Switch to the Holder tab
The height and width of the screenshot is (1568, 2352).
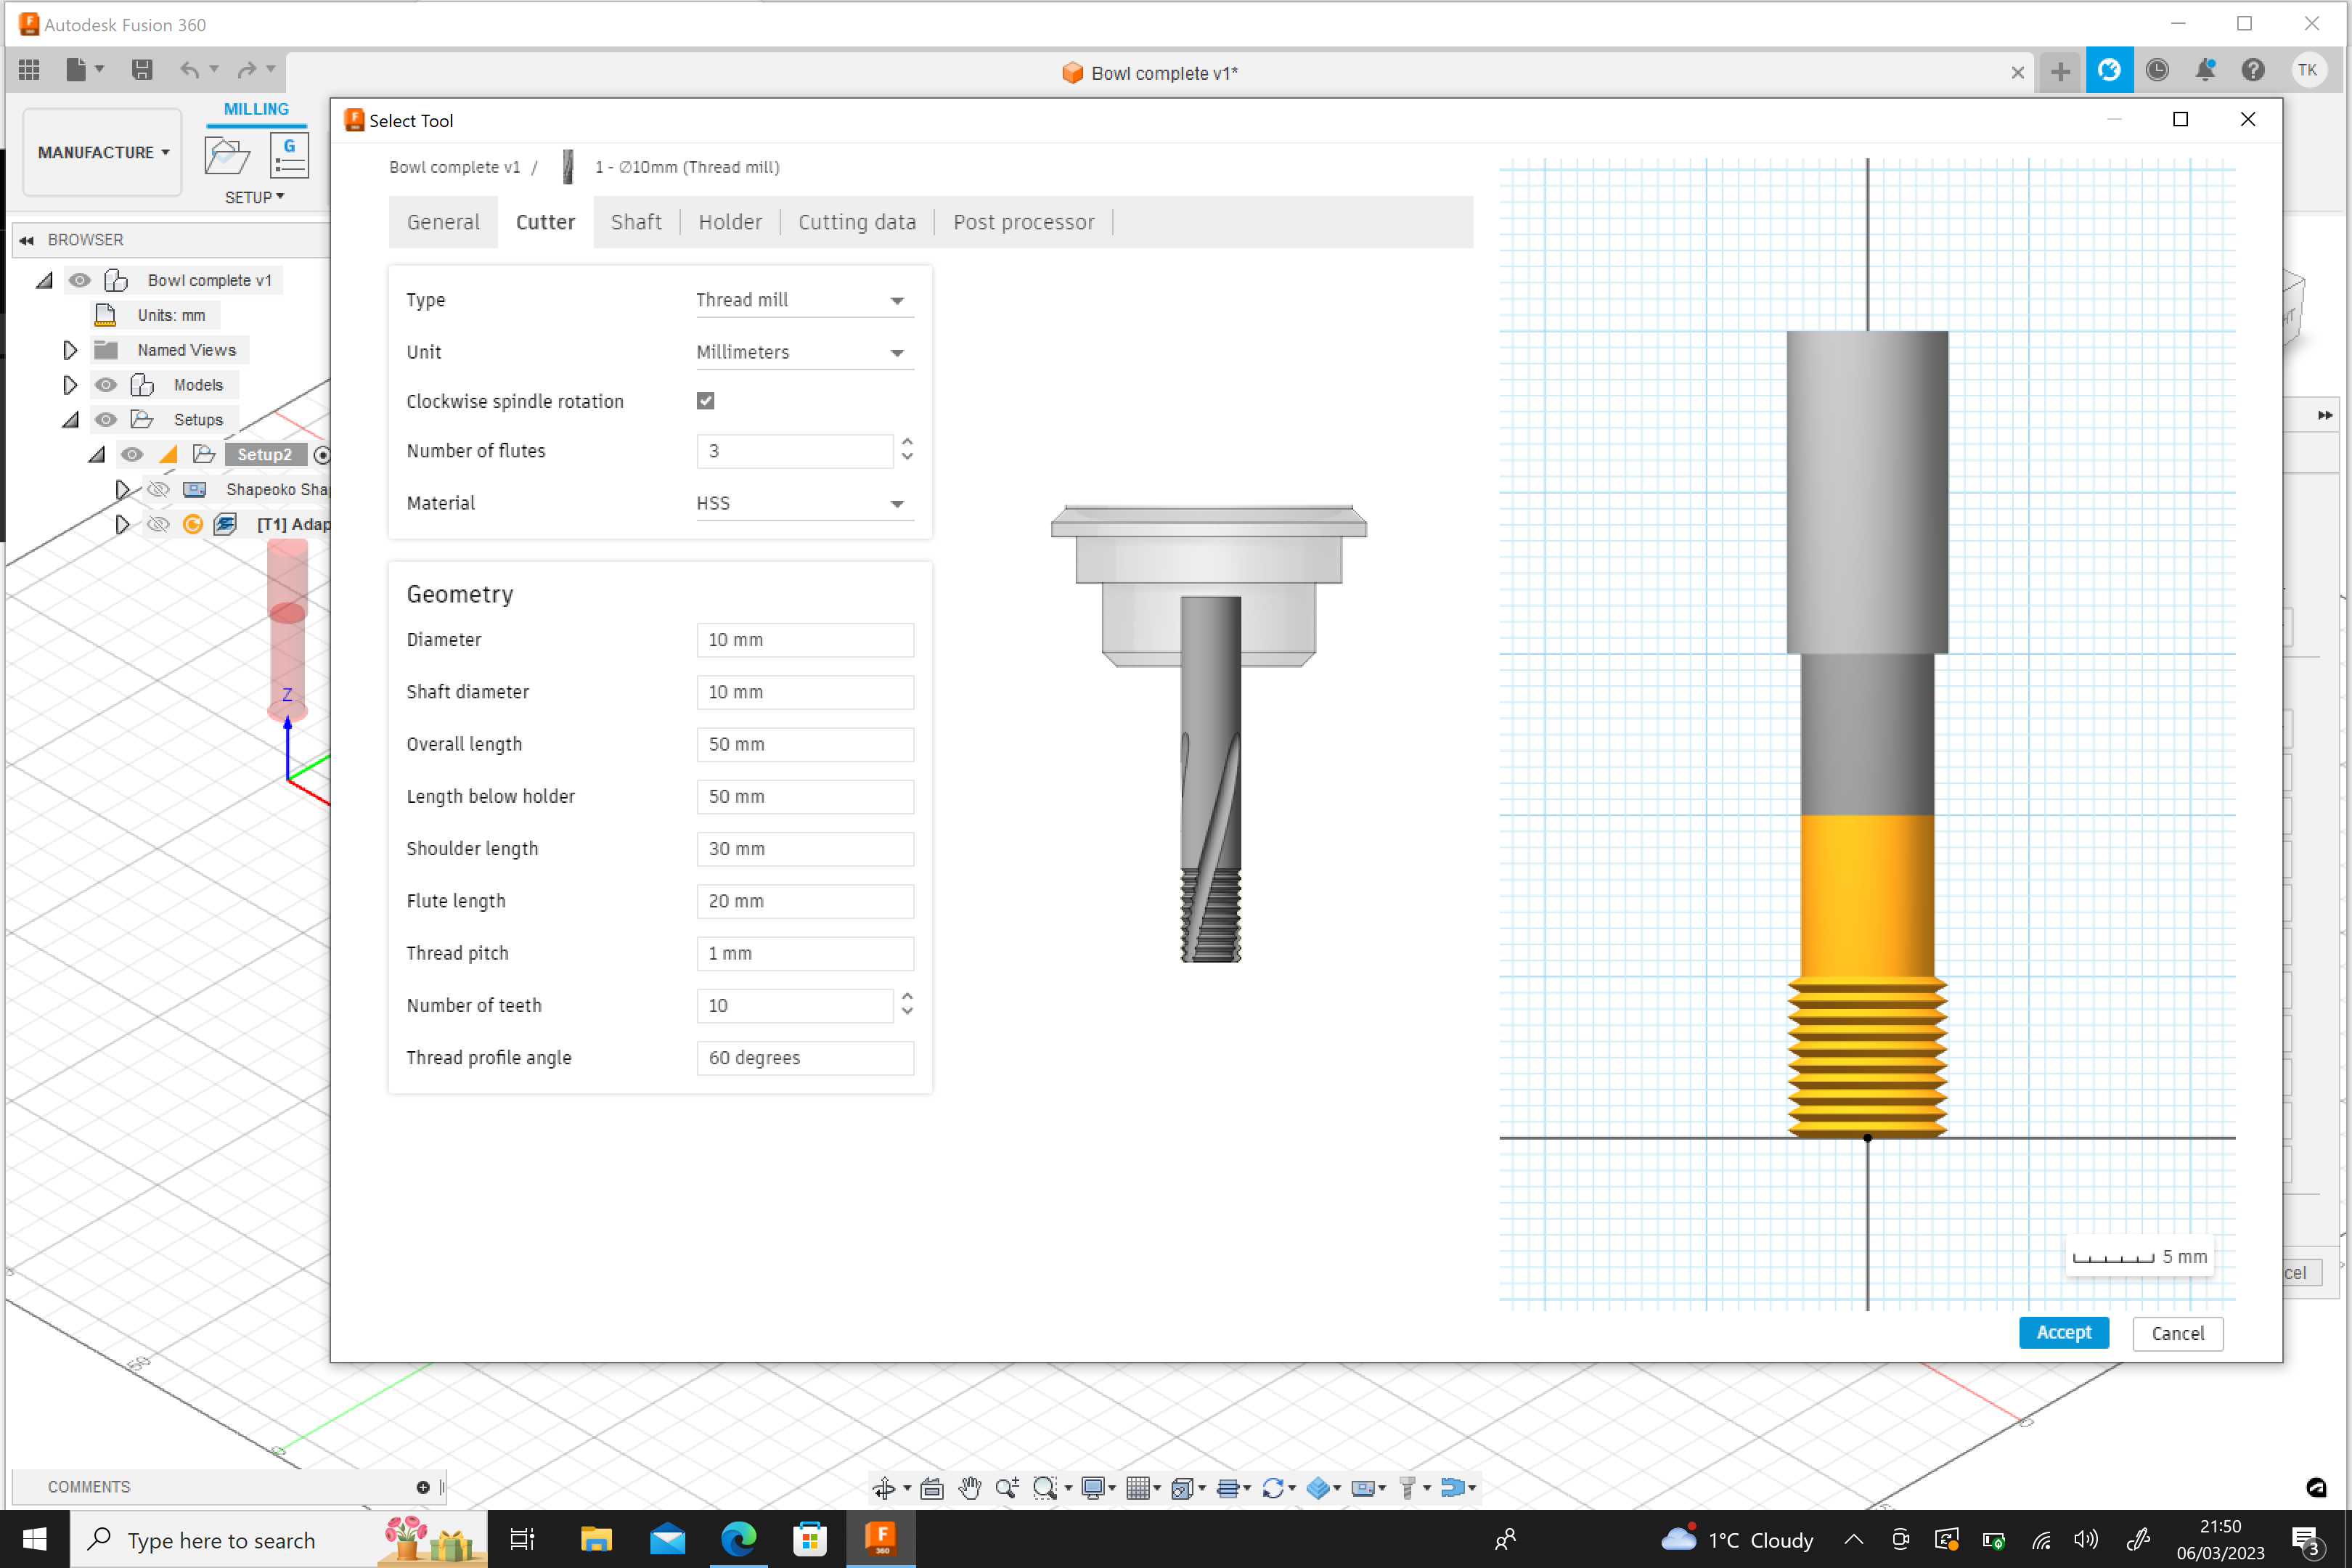point(730,222)
